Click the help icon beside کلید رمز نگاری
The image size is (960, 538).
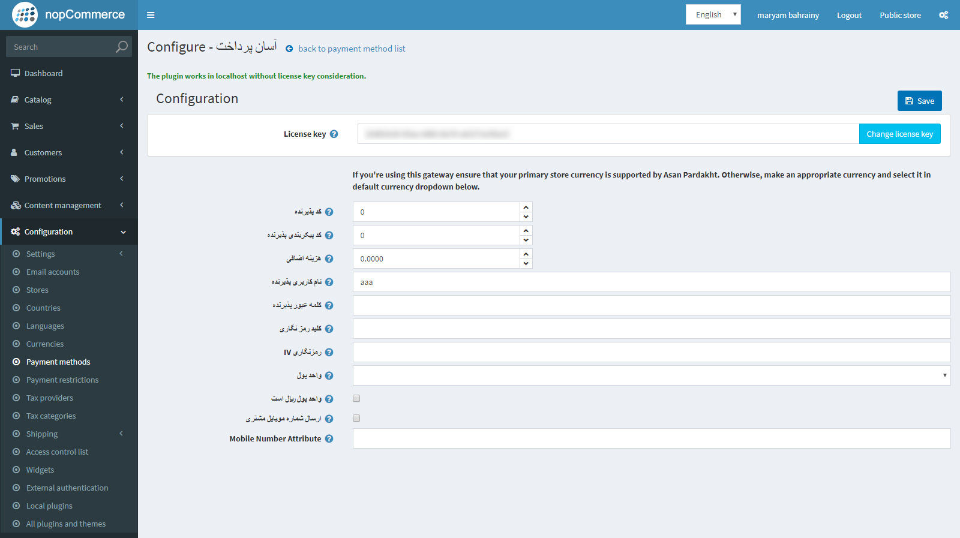pos(329,329)
